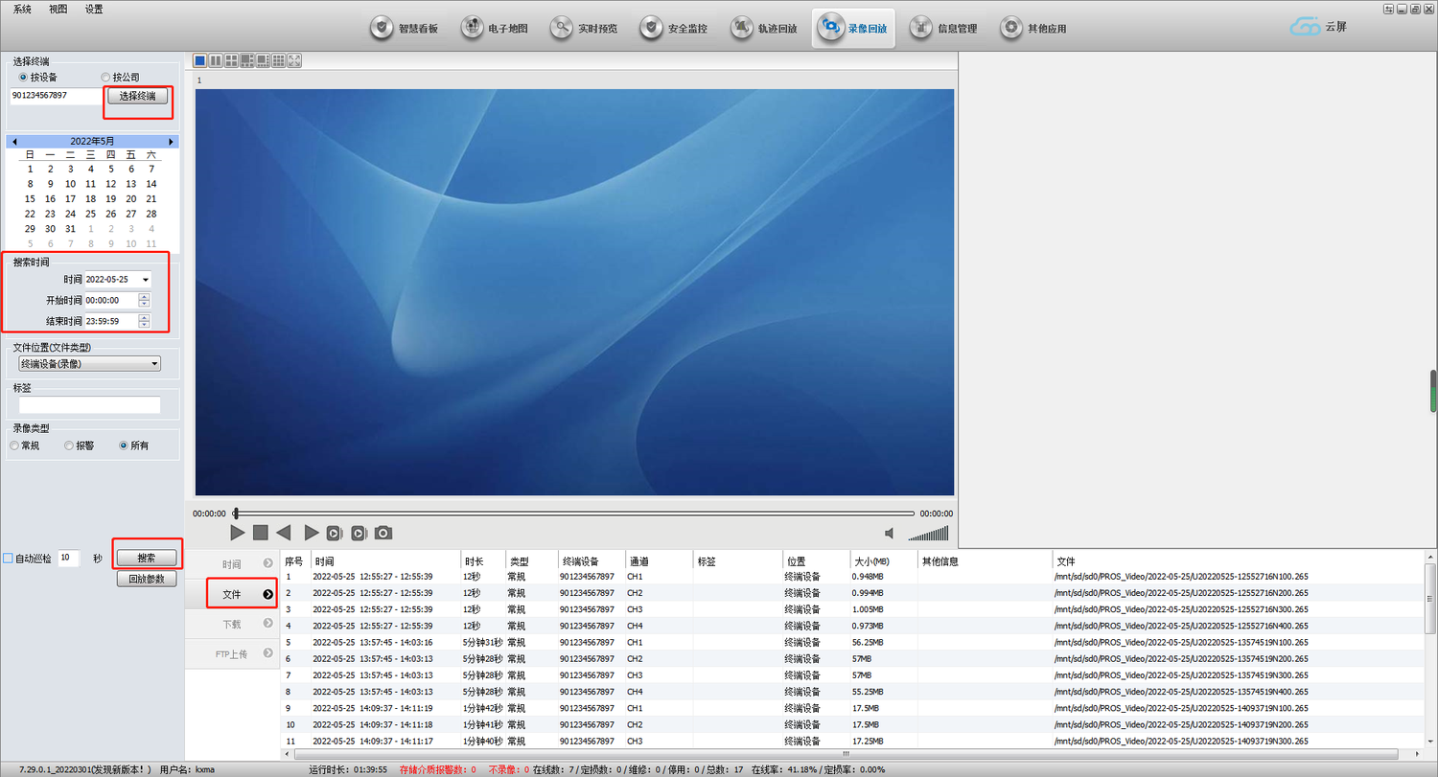Open 回放参数 playback parameters
The image size is (1438, 777).
click(147, 579)
